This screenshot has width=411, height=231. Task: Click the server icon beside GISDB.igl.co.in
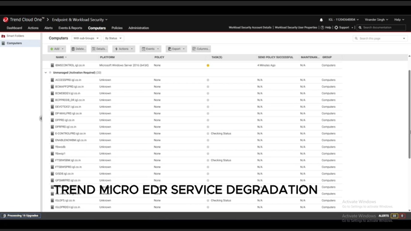[52, 174]
